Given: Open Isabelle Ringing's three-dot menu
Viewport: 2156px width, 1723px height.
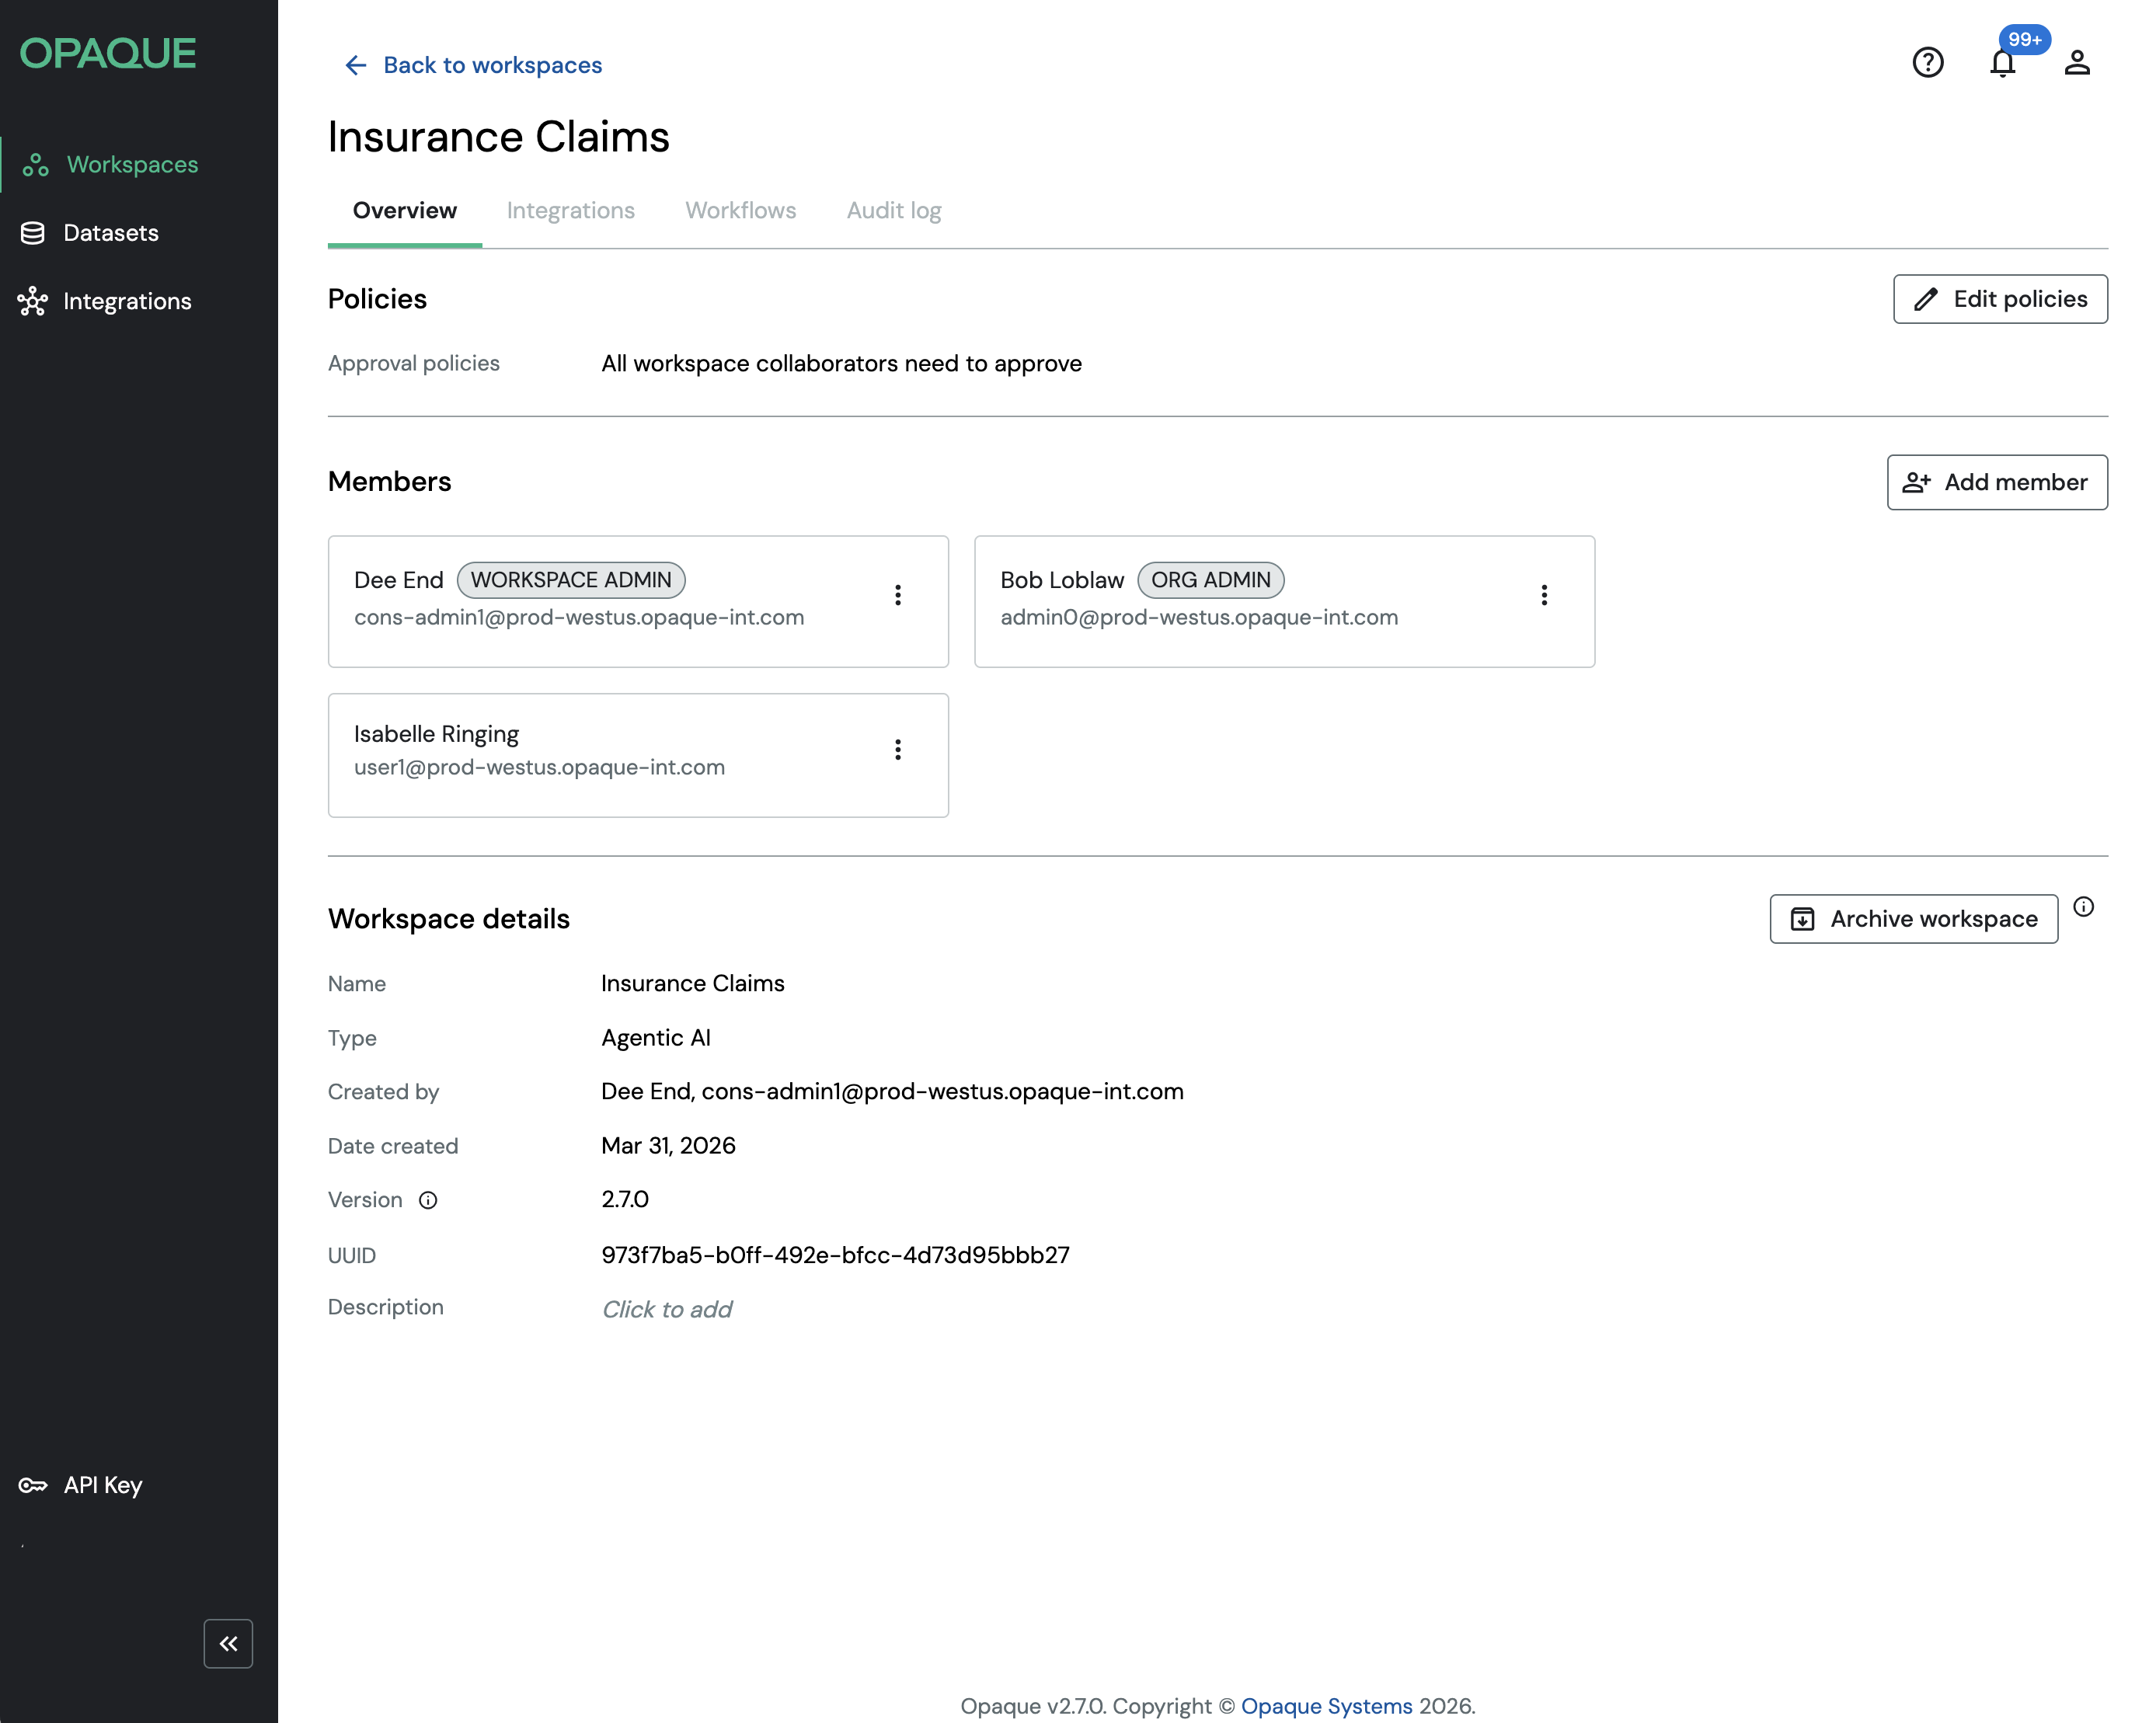Looking at the screenshot, I should pyautogui.click(x=898, y=750).
